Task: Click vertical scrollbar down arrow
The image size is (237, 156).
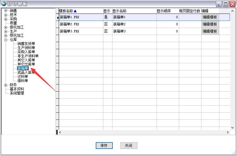Action: tap(232, 127)
